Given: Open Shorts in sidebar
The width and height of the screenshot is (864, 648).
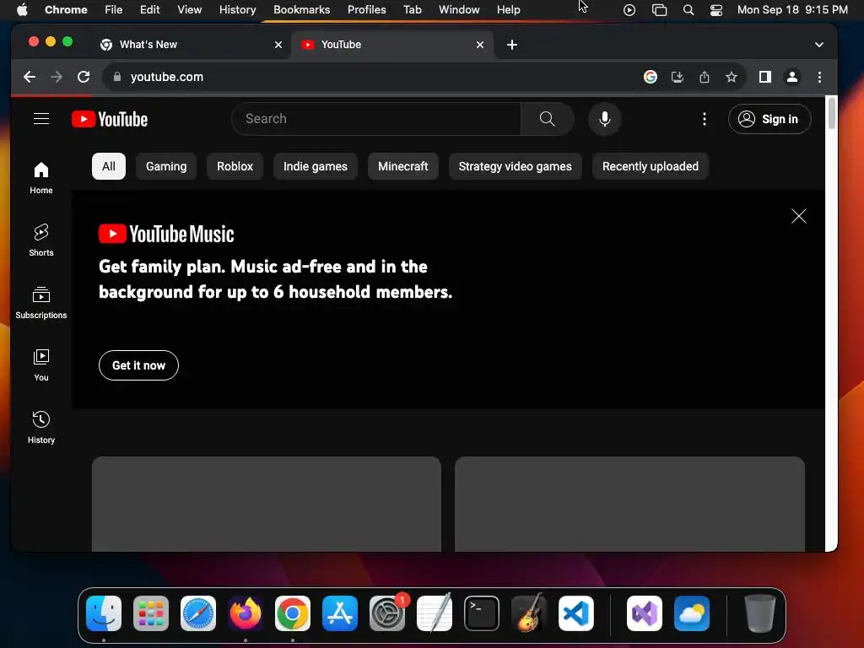Looking at the screenshot, I should (x=41, y=240).
